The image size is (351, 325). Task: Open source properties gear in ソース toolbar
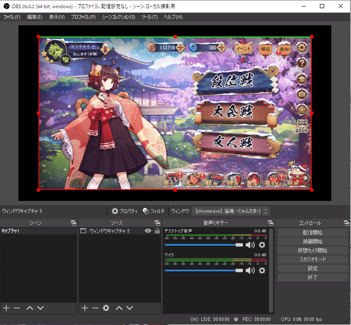click(x=106, y=308)
